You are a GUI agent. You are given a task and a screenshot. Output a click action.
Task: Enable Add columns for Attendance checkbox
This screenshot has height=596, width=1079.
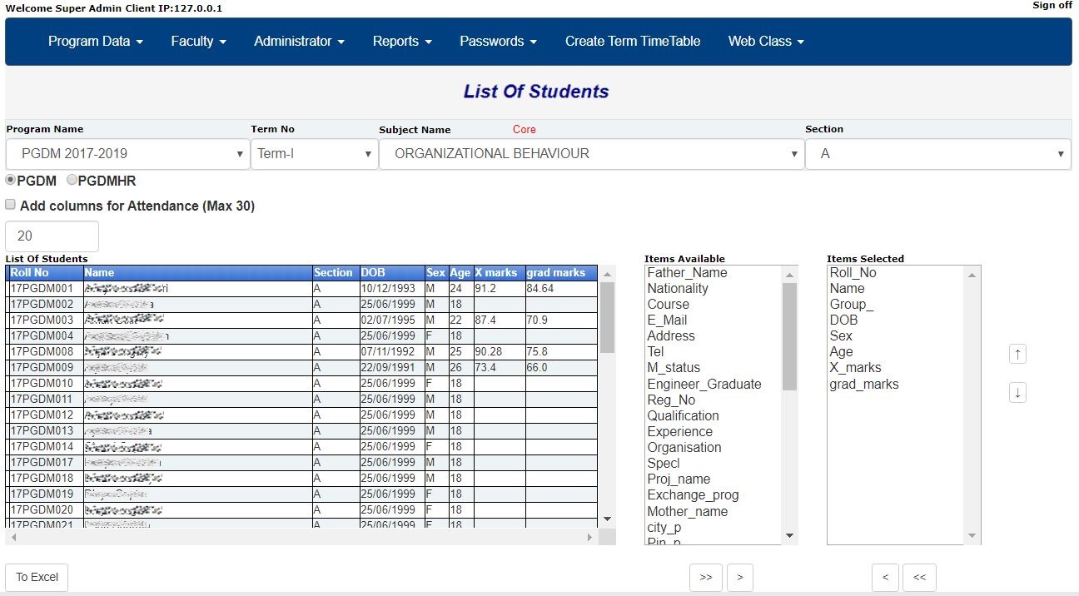[10, 203]
